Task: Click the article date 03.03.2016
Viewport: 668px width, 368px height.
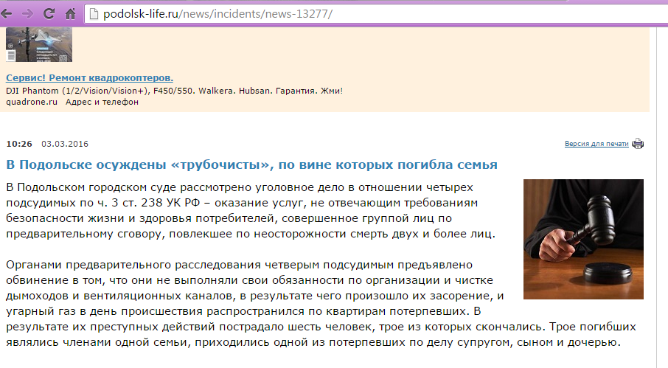Action: click(x=65, y=144)
